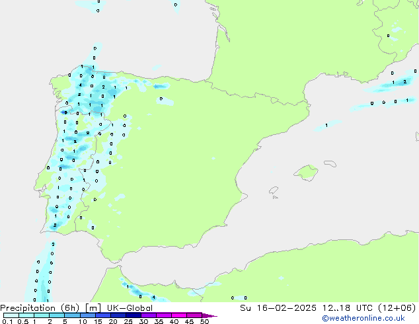Screen dimensions: 419x324
Task: Click the 'Su 16-02-2025' date text
Action: pyautogui.click(x=278, y=308)
